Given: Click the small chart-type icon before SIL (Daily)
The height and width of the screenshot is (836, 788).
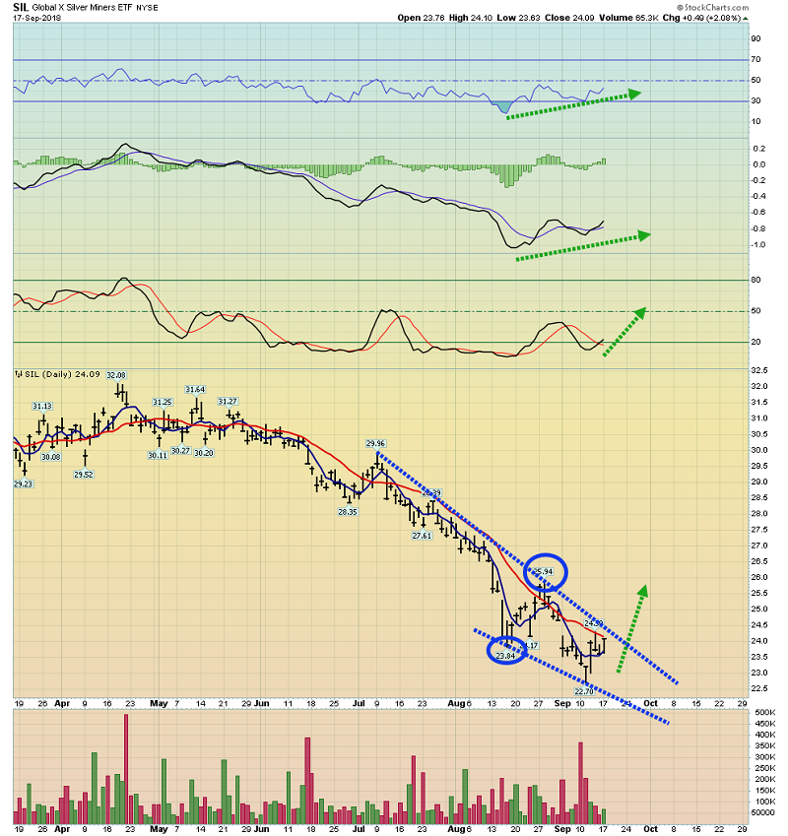Looking at the screenshot, I should pyautogui.click(x=18, y=374).
